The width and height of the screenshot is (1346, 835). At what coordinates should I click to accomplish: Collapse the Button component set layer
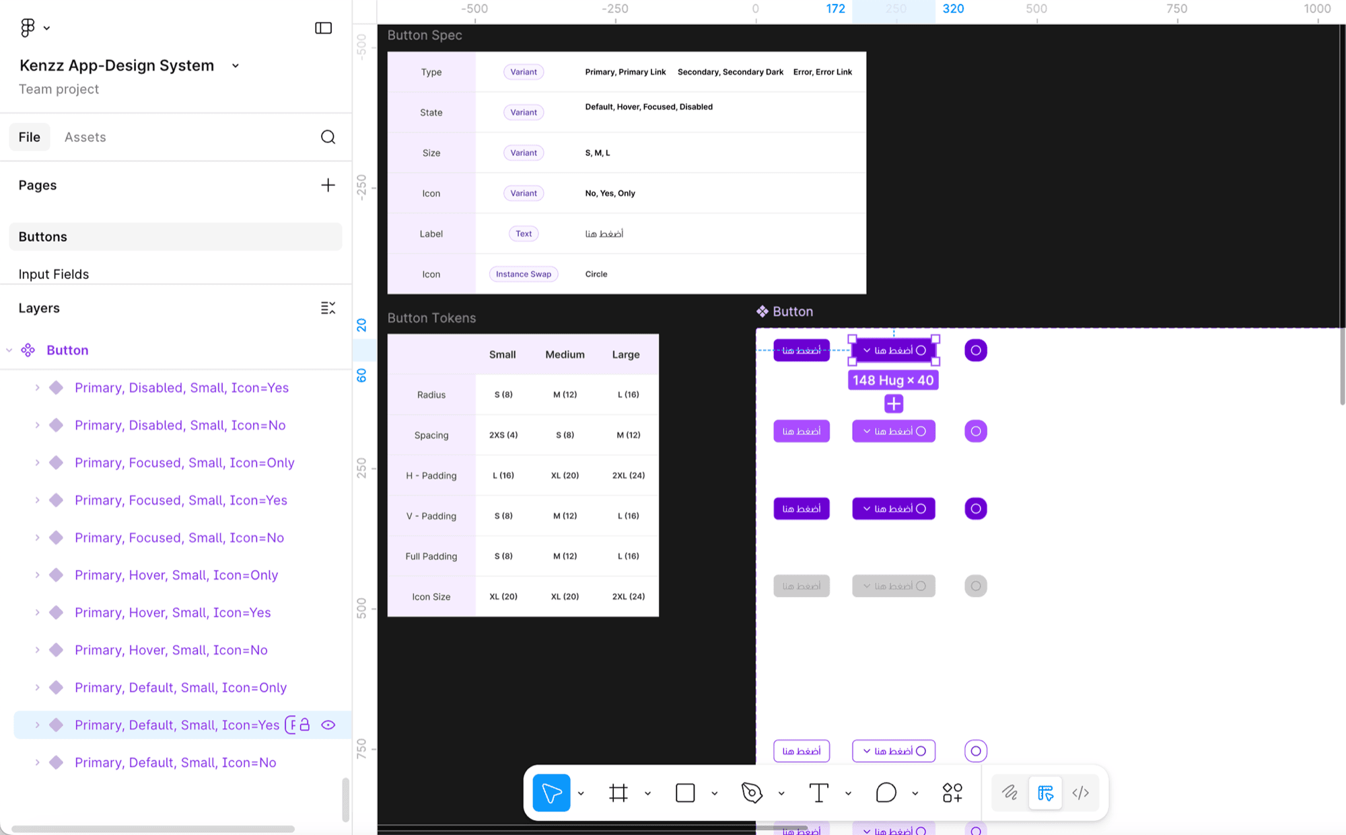coord(9,350)
